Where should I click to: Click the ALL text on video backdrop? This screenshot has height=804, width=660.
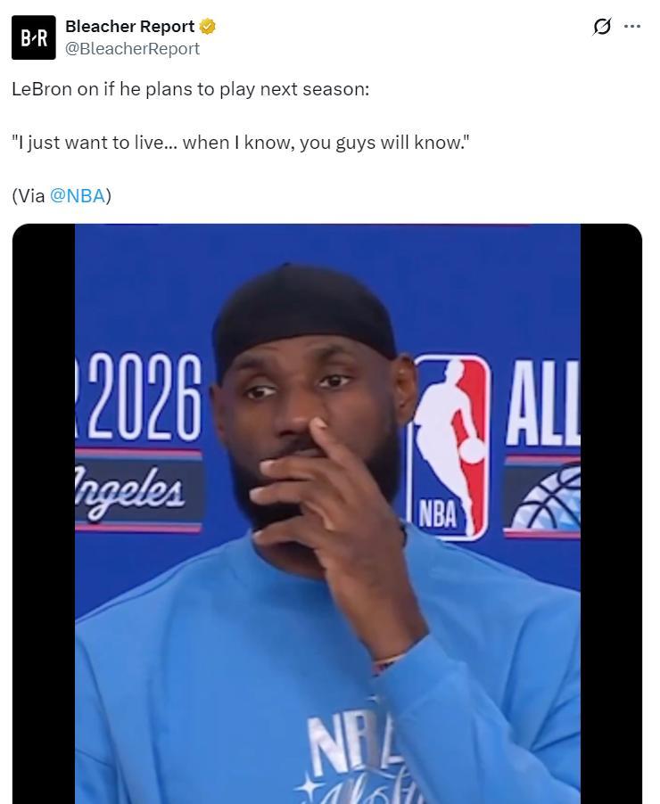543,403
